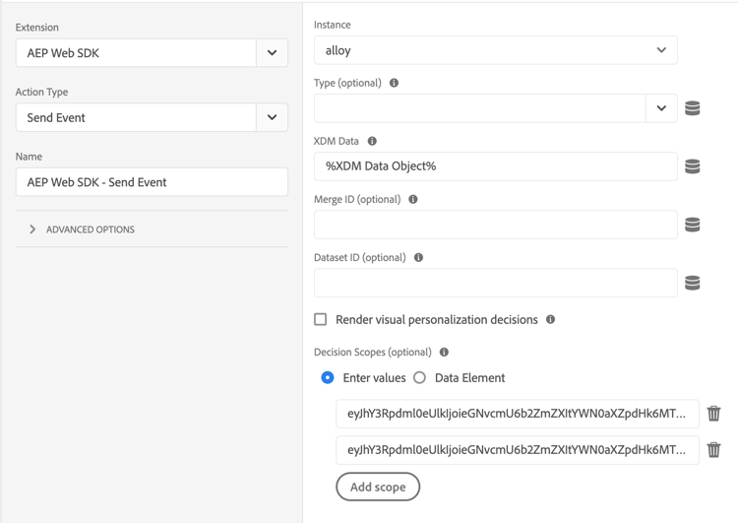Enable Render visual personalization decisions checkbox

pos(321,319)
